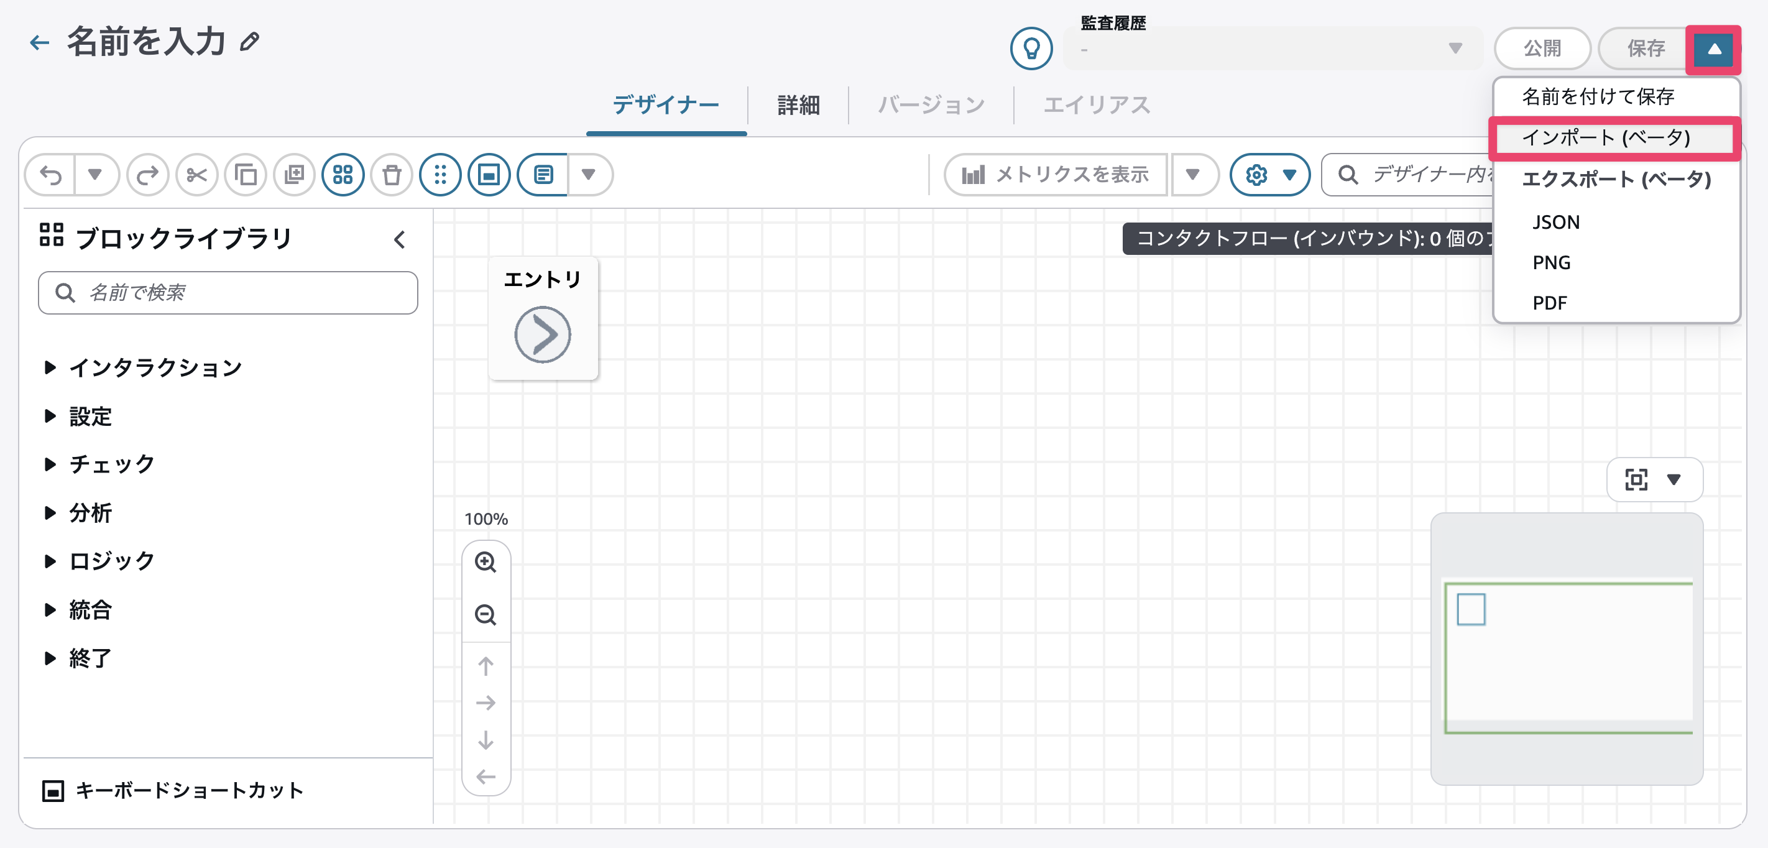This screenshot has width=1768, height=848.
Task: Switch to the デザイナー tab
Action: (666, 105)
